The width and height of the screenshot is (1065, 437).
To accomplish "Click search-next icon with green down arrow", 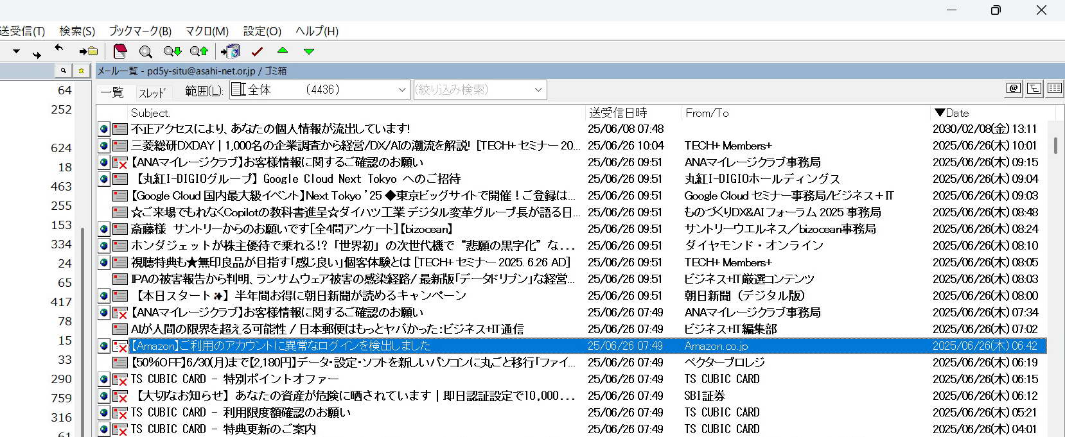I will point(172,51).
